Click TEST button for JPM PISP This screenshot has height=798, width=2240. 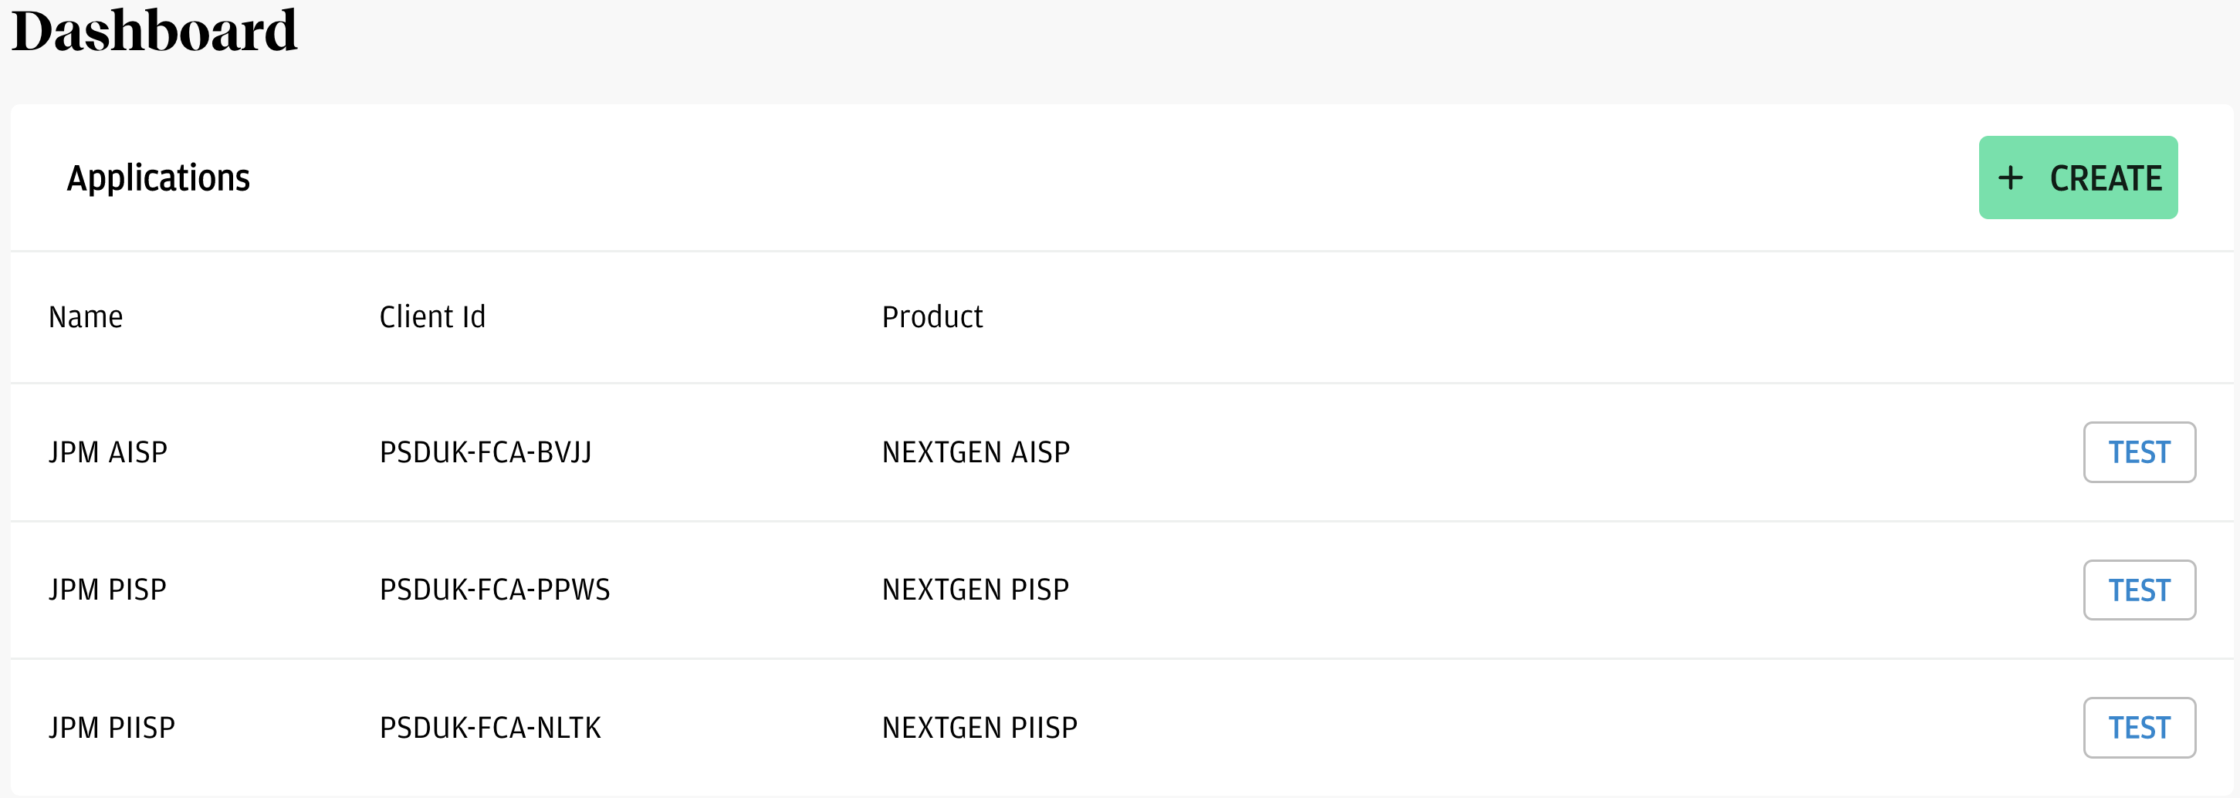pos(2138,590)
